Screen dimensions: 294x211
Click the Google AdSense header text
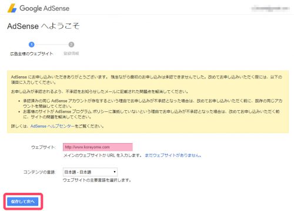pos(45,8)
